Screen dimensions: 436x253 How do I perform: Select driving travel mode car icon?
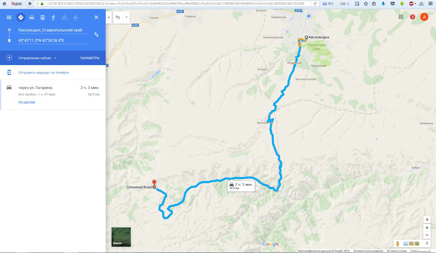tap(31, 18)
